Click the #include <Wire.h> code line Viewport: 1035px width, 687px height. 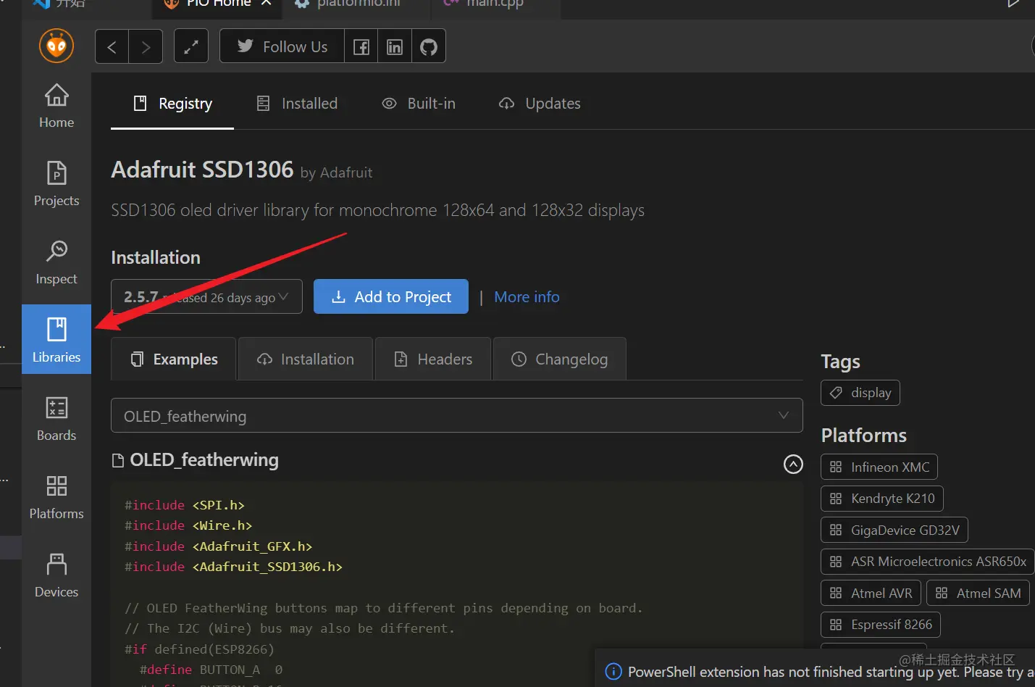(188, 525)
